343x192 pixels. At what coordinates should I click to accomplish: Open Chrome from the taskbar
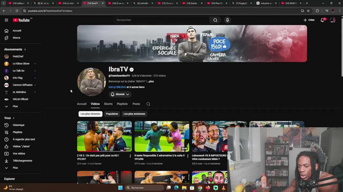click(200, 188)
